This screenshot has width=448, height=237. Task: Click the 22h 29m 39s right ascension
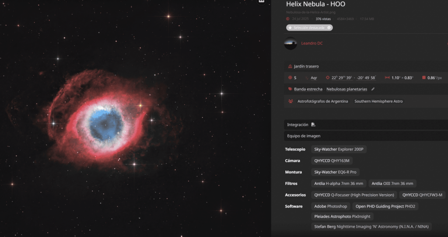pos(342,78)
